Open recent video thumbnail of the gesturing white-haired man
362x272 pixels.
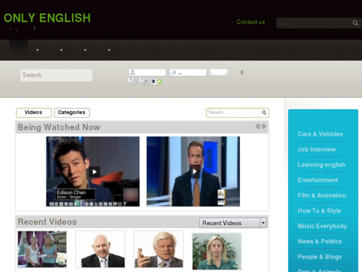159,249
